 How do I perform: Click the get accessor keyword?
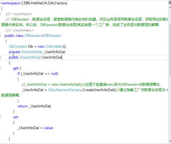[x=16, y=68]
